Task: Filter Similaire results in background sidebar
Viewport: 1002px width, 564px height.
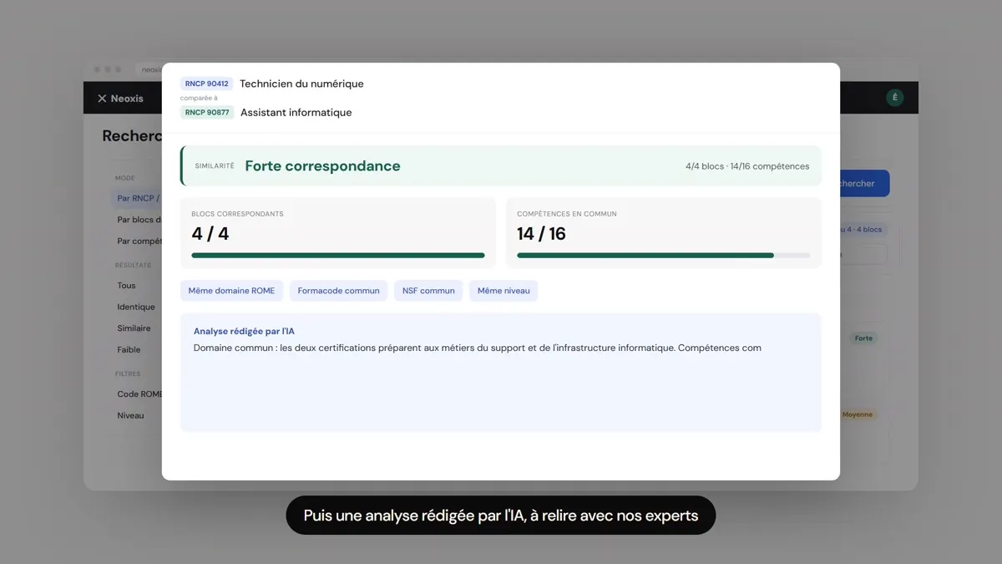Action: (134, 328)
